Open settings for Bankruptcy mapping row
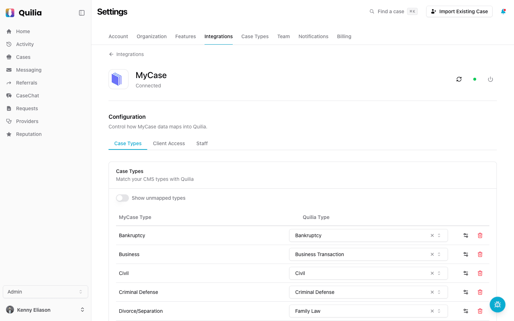514x321 pixels. (466, 235)
